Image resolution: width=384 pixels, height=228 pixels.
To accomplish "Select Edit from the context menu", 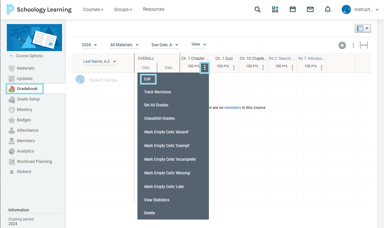I will [x=147, y=79].
